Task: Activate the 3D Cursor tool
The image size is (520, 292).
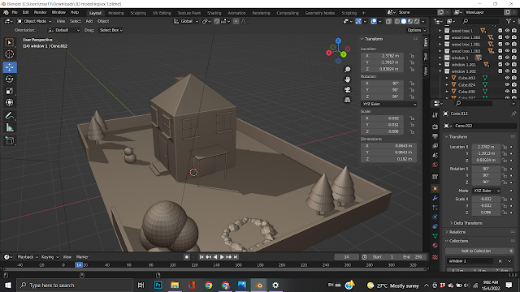Action: click(9, 54)
